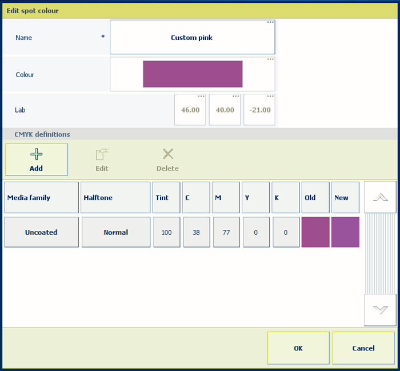The width and height of the screenshot is (400, 371).
Task: Select the Lab a value 40.00
Action: coord(225,110)
